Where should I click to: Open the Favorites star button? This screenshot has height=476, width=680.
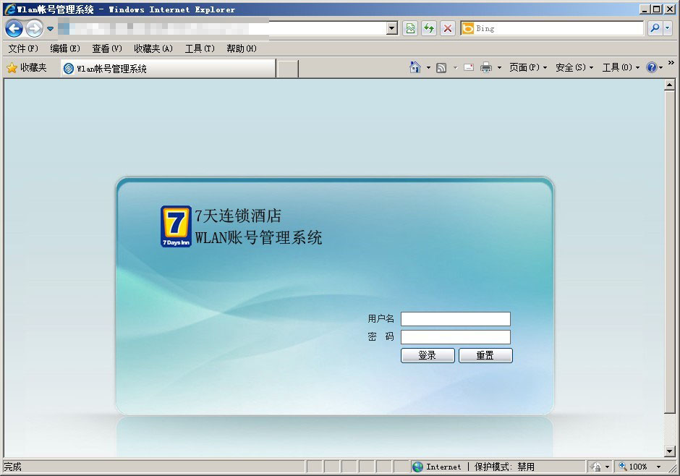click(x=27, y=68)
